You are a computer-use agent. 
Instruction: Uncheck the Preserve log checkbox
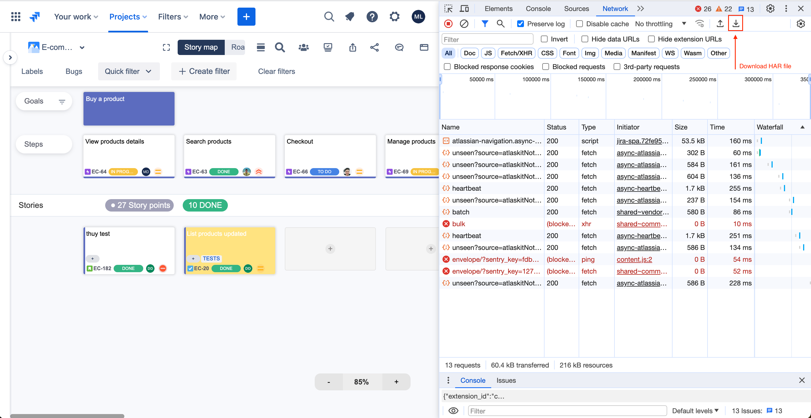pyautogui.click(x=521, y=24)
